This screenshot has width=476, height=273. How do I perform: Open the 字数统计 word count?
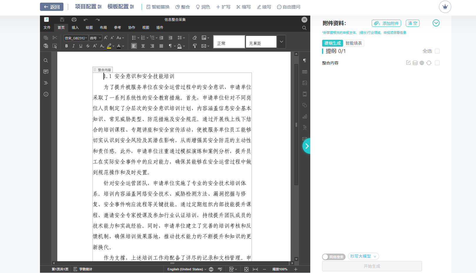coord(85,269)
